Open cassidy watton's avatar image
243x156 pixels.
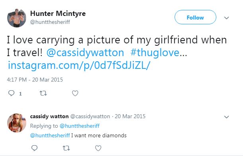click(x=17, y=123)
